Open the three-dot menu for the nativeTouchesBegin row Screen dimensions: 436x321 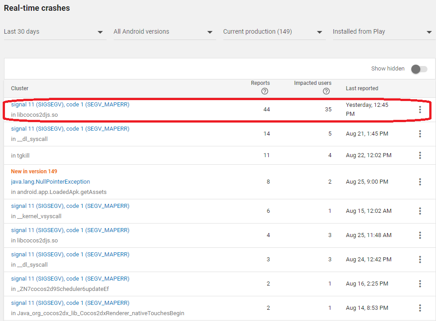[x=420, y=308]
